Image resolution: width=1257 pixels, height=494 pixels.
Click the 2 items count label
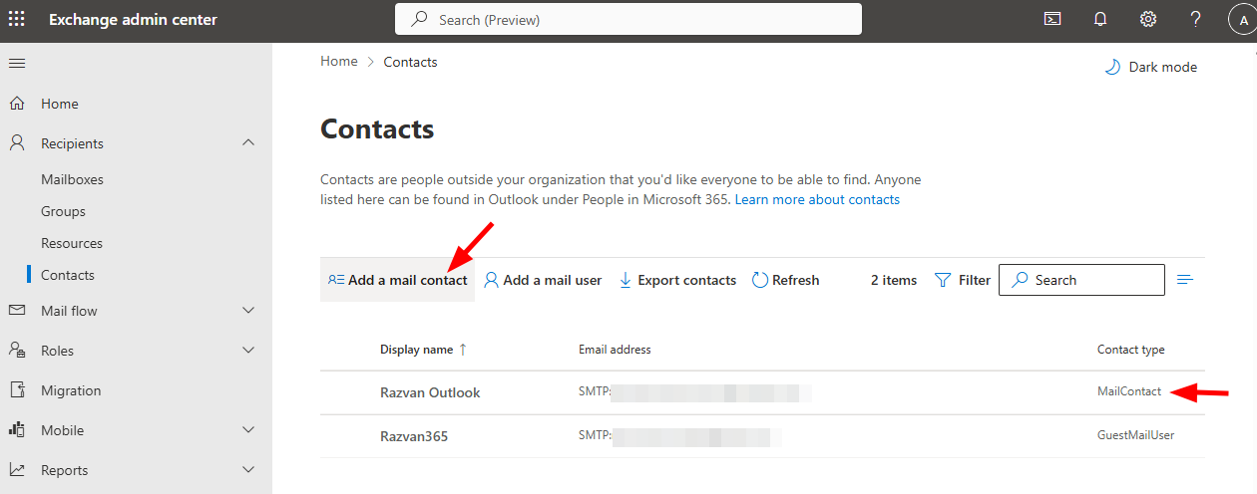(x=894, y=280)
